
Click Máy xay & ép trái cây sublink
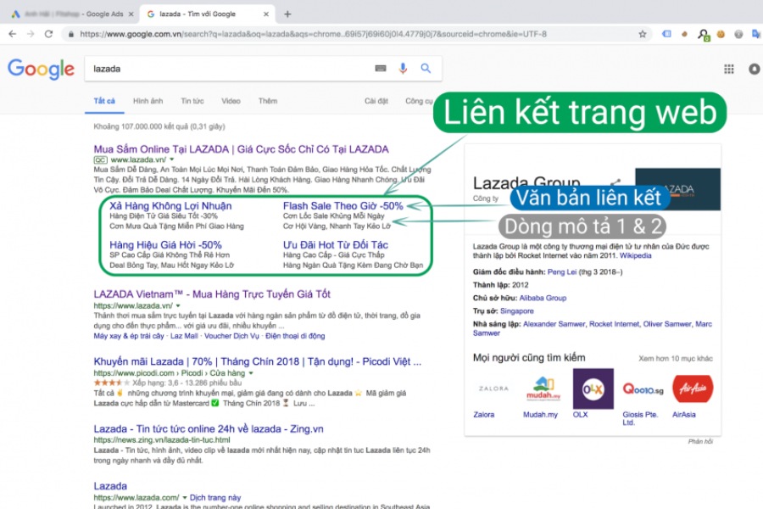(x=129, y=336)
